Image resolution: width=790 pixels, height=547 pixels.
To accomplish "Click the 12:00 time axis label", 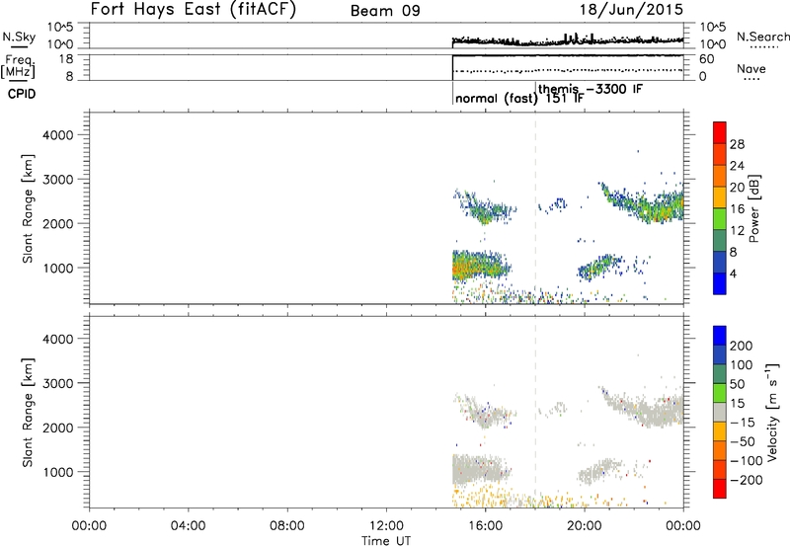I will (386, 526).
